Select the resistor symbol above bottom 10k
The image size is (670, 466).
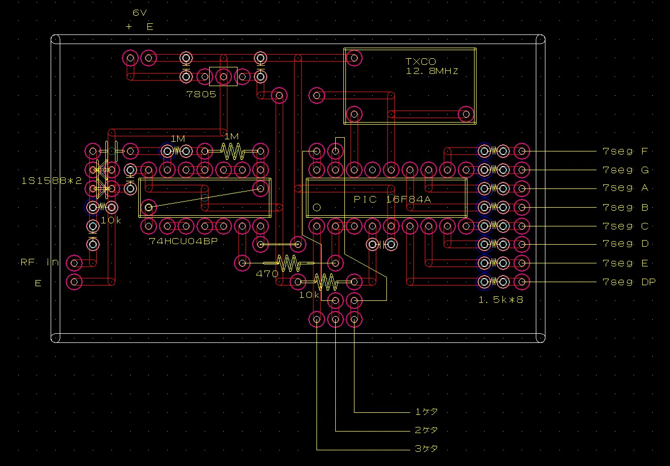click(326, 282)
